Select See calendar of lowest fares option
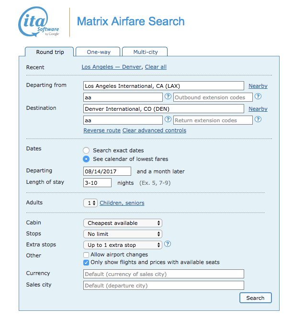The height and width of the screenshot is (329, 293). click(x=86, y=159)
